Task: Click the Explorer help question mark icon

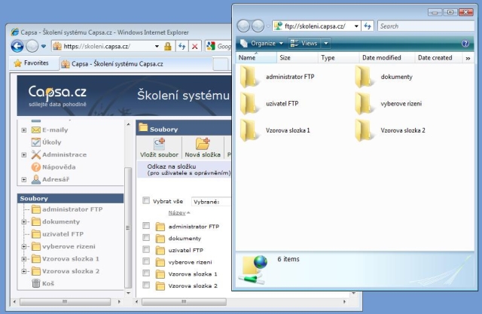Action: (x=465, y=44)
